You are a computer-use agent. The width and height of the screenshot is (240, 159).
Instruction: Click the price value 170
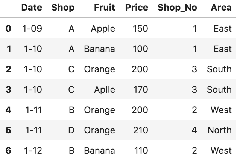pyautogui.click(x=141, y=90)
